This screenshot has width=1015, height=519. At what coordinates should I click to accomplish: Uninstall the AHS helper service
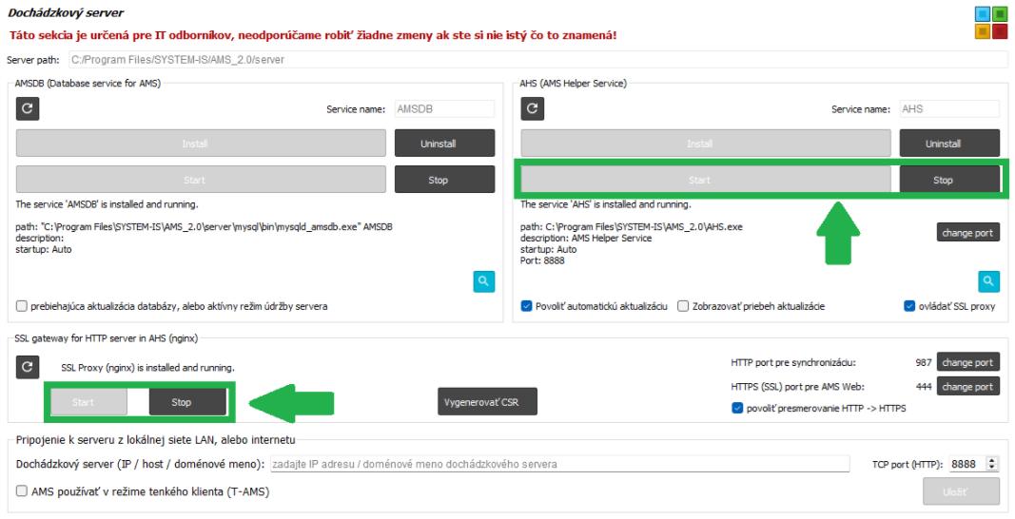(949, 144)
